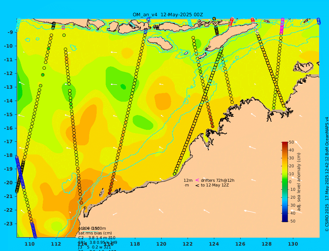The image size is (329, 251).
Task: Select the map title OM_an_v4 12-May-2025 00Z
Action: point(168,15)
